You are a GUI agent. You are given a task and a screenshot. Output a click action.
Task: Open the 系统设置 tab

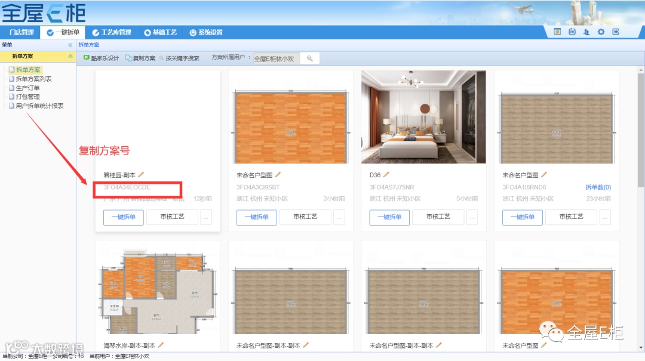pos(206,32)
